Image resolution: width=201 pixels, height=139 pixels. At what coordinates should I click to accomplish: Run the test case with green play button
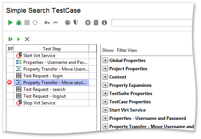pyautogui.click(x=11, y=23)
